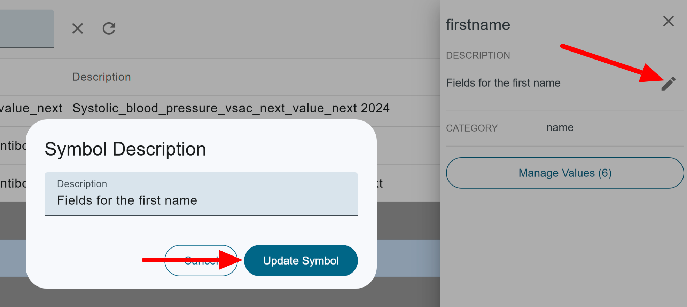Click the Description field floating label

(82, 184)
